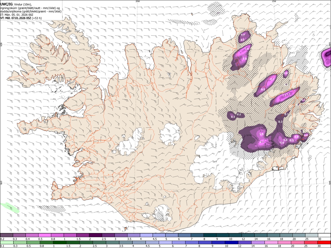The height and width of the screenshot is (248, 331).
Task: Select the top-row swatch between 14 and 16
Action: point(261,235)
